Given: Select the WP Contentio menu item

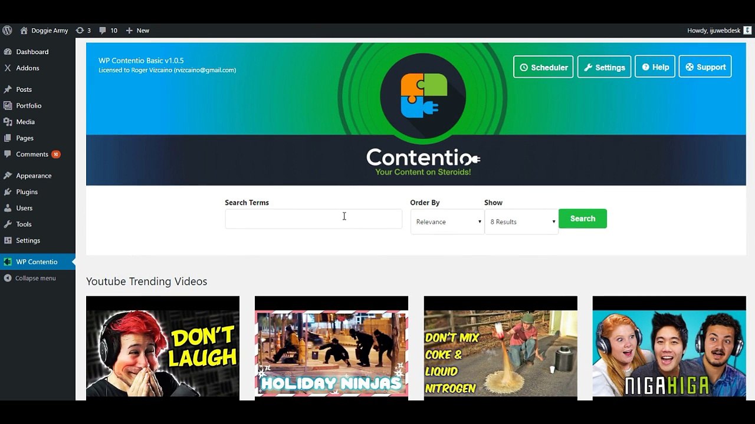Looking at the screenshot, I should (38, 261).
